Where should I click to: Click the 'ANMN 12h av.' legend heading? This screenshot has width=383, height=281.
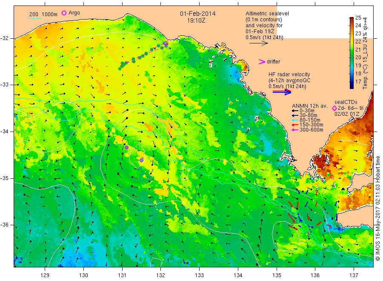[x=310, y=106]
